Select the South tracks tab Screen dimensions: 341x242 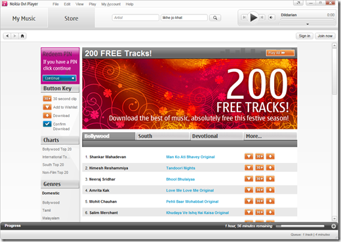162,136
